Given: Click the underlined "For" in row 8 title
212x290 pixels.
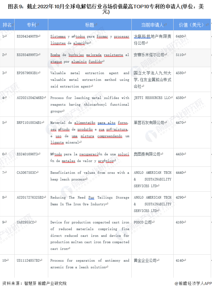Looking at the screenshot, I should click(91, 197).
